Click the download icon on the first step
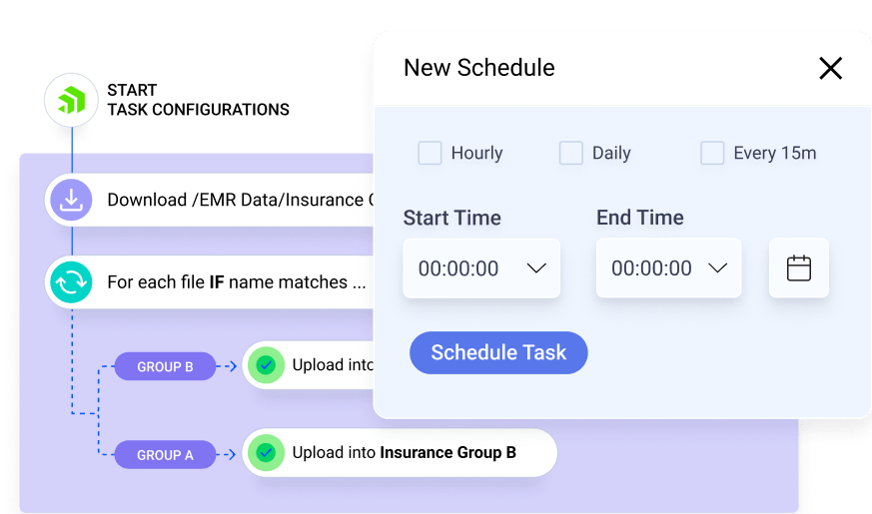Viewport: 872px width, 514px height. tap(70, 200)
